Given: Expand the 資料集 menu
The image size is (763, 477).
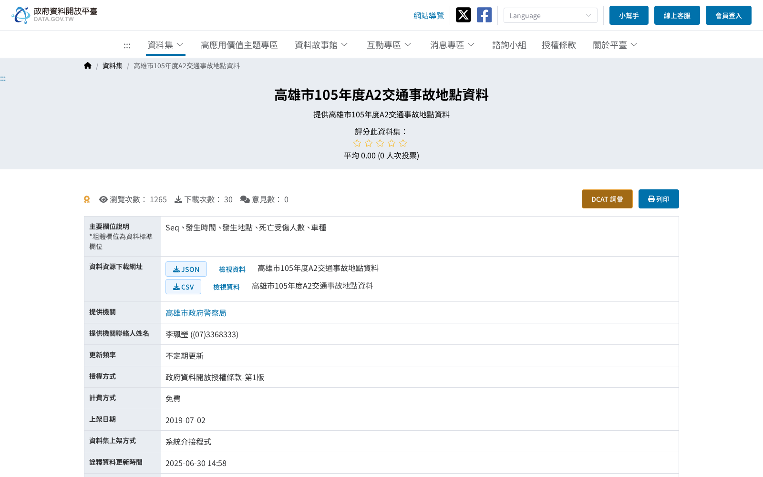Looking at the screenshot, I should 165,45.
